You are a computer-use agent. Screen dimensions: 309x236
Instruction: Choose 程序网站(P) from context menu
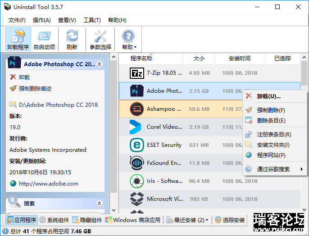tap(275, 155)
